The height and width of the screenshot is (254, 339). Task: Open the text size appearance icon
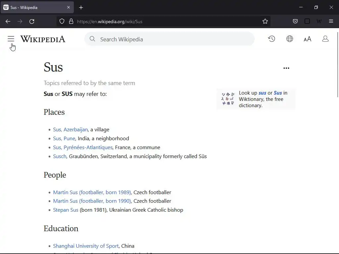point(308,39)
